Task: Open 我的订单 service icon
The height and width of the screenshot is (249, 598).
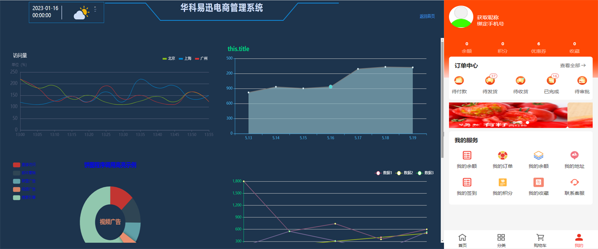Action: coord(502,155)
